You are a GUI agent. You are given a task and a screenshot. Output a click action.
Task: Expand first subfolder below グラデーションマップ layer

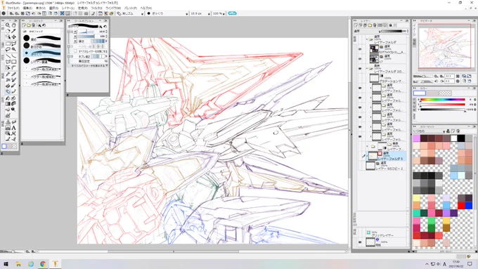[370, 88]
